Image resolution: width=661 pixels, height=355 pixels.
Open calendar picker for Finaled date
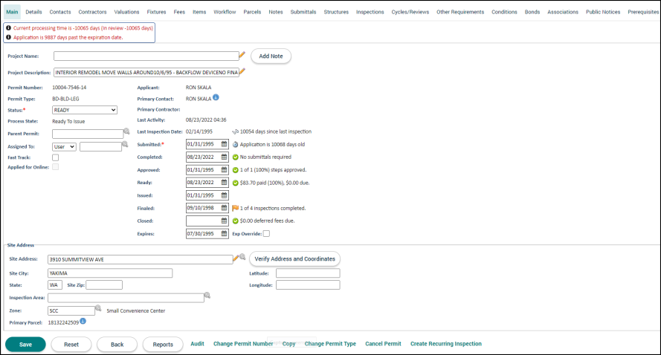pos(224,208)
